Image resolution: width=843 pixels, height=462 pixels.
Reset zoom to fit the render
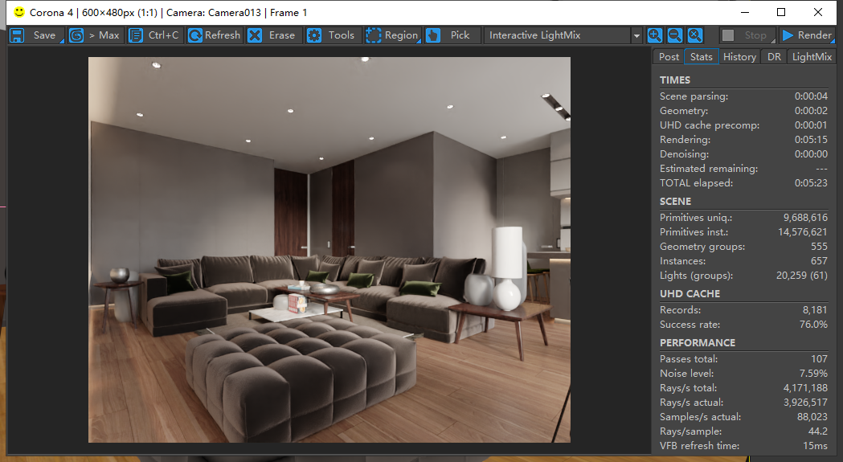click(x=695, y=35)
